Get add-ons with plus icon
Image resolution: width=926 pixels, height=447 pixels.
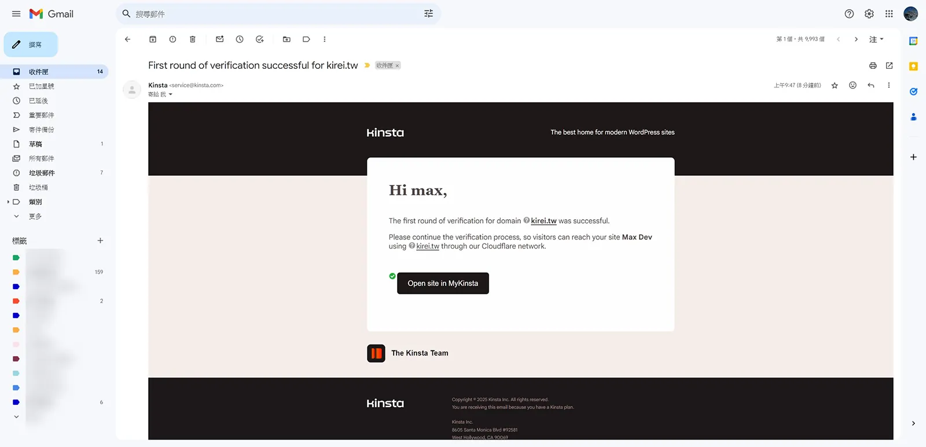tap(913, 157)
